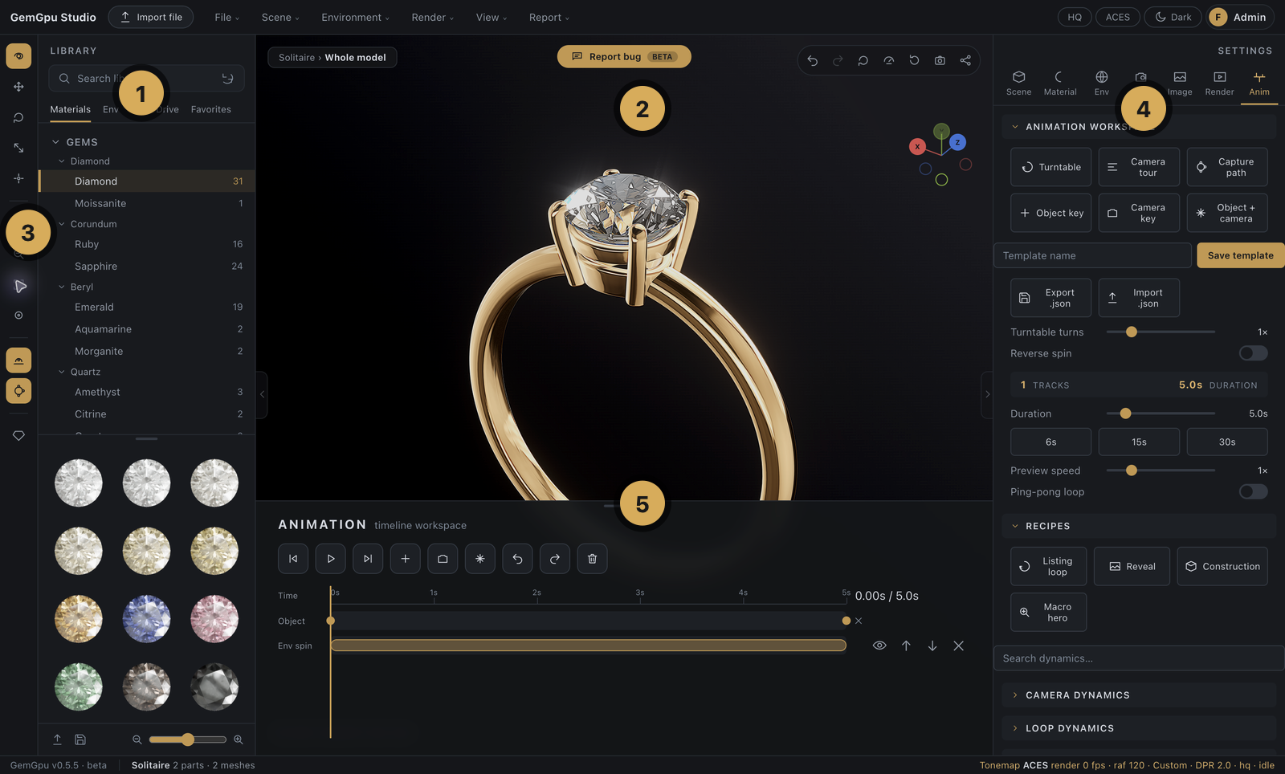Delete with the trash icon in timeline

(592, 559)
